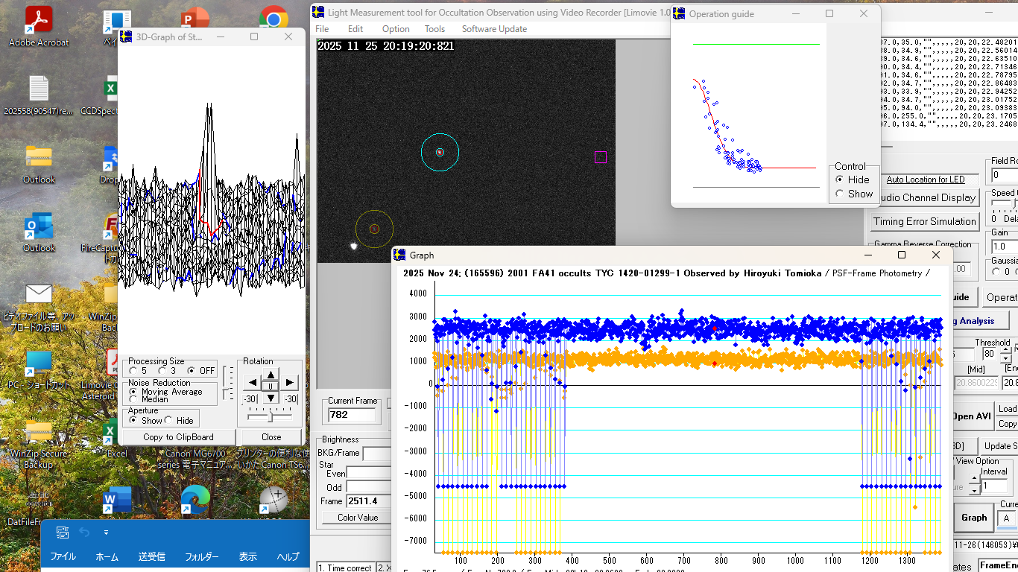Choose Hide for Aperture option

(x=169, y=420)
